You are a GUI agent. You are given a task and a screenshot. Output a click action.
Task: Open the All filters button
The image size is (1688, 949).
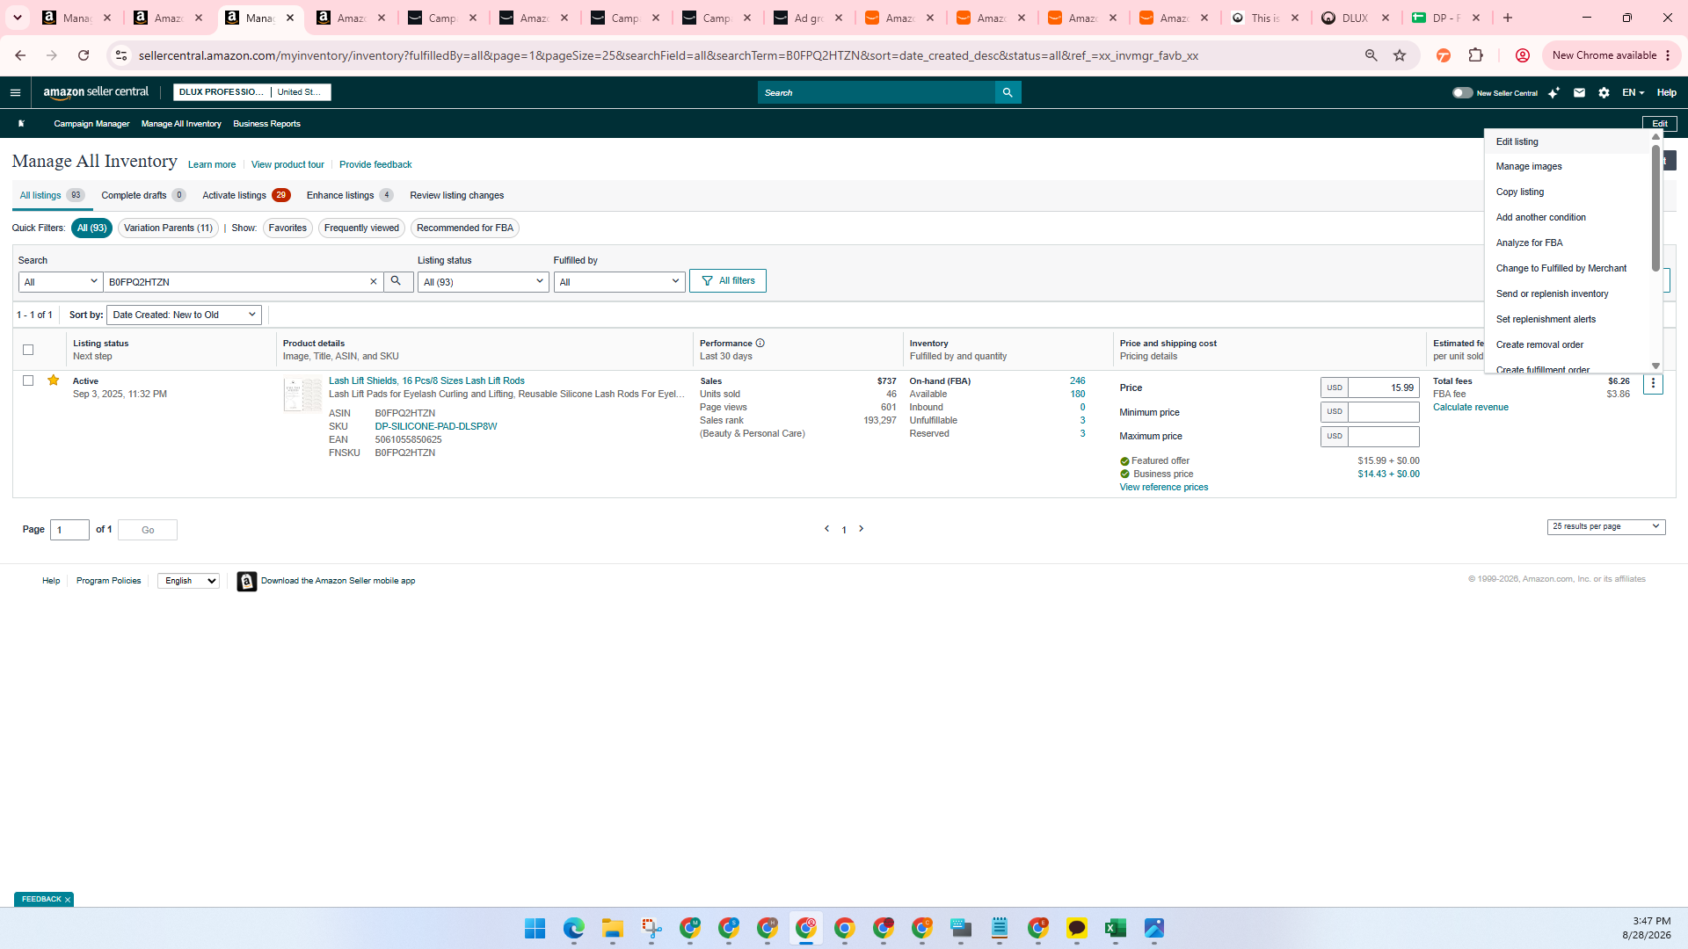tap(728, 281)
